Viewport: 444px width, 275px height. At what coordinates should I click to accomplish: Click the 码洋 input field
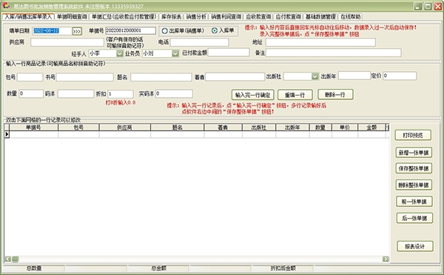(75, 94)
